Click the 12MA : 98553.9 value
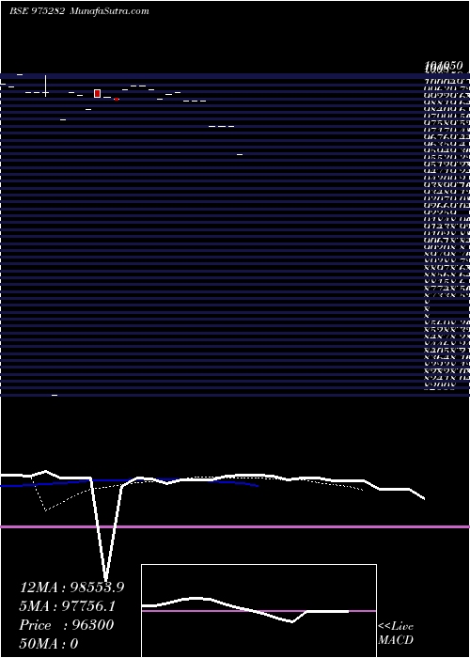This screenshot has height=658, width=470. point(71,587)
